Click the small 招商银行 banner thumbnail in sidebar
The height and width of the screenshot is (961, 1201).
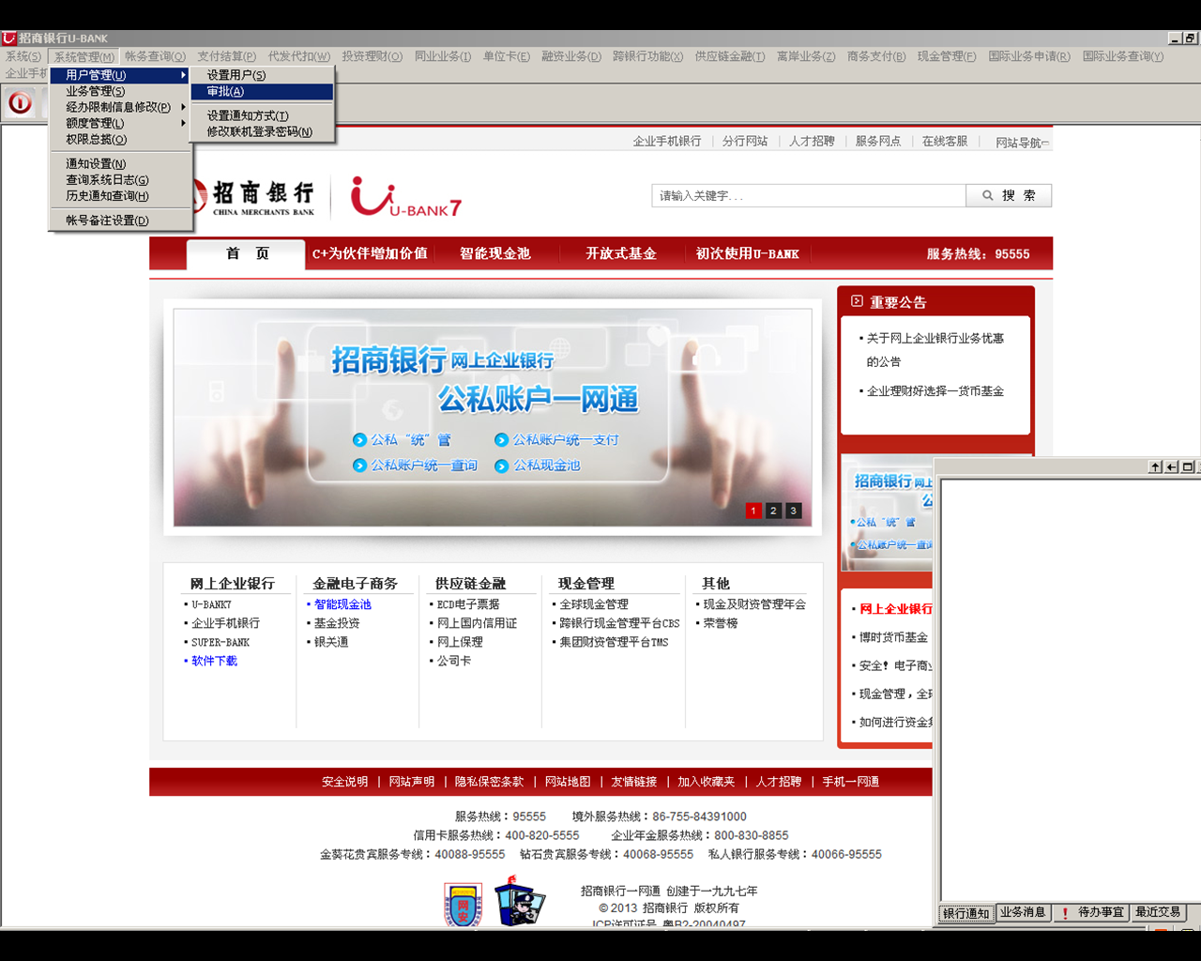coord(888,514)
